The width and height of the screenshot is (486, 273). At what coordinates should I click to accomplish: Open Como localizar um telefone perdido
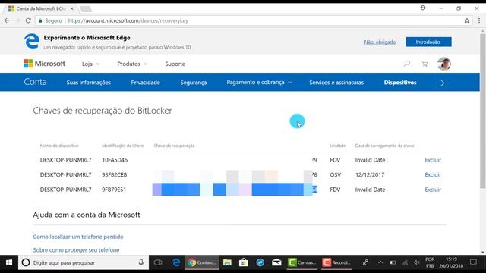pos(78,237)
